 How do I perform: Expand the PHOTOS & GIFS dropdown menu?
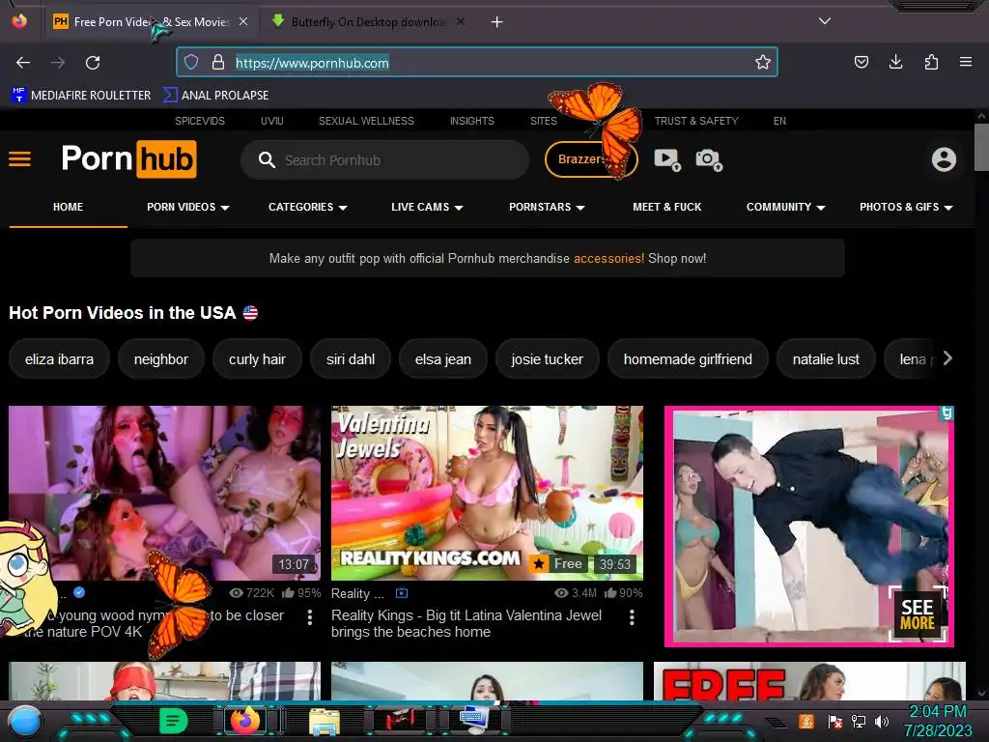tap(906, 207)
